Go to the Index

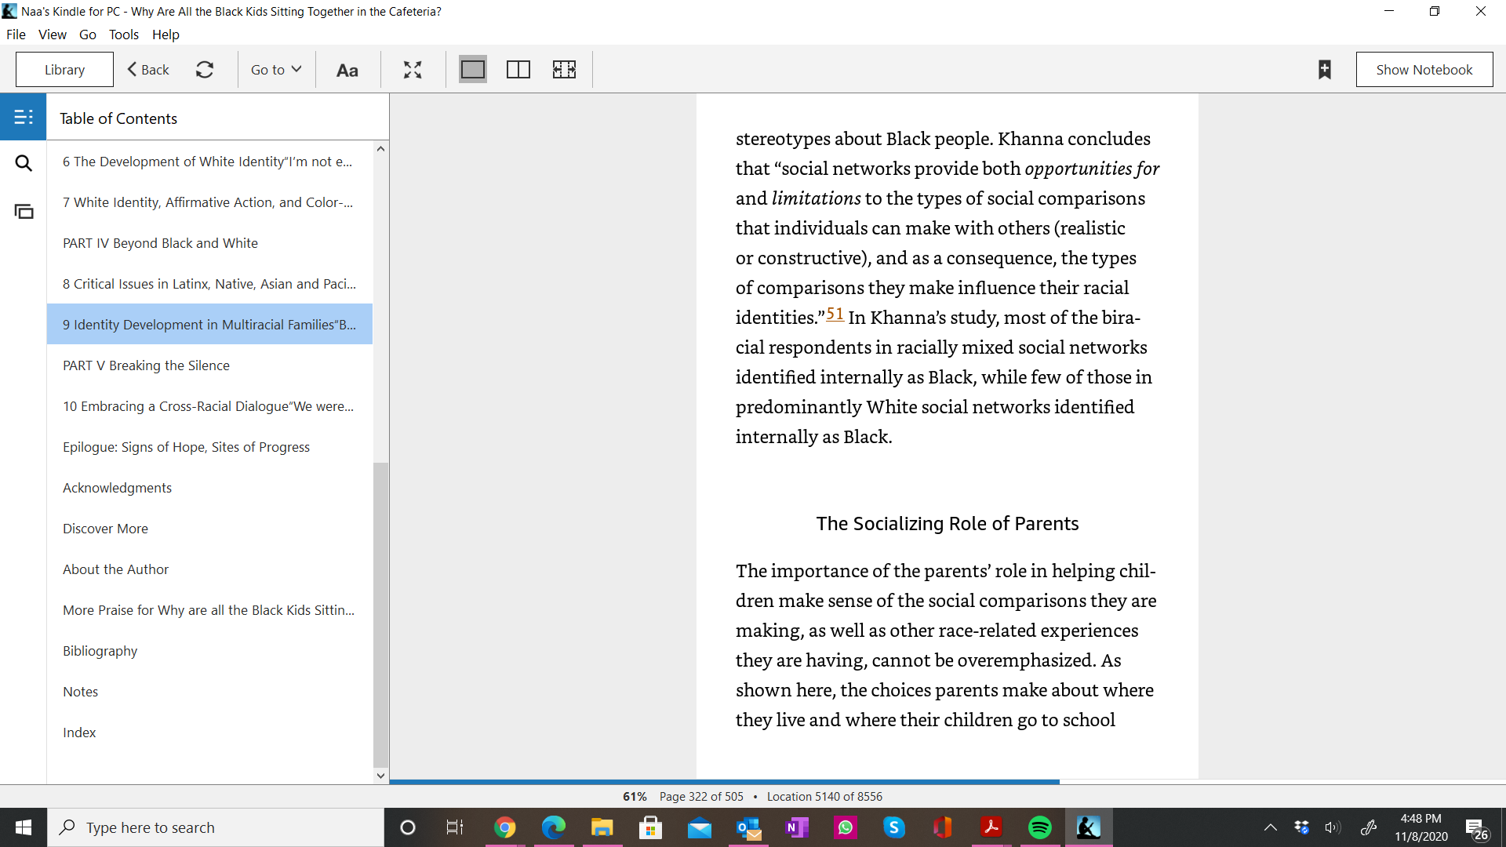pyautogui.click(x=209, y=732)
